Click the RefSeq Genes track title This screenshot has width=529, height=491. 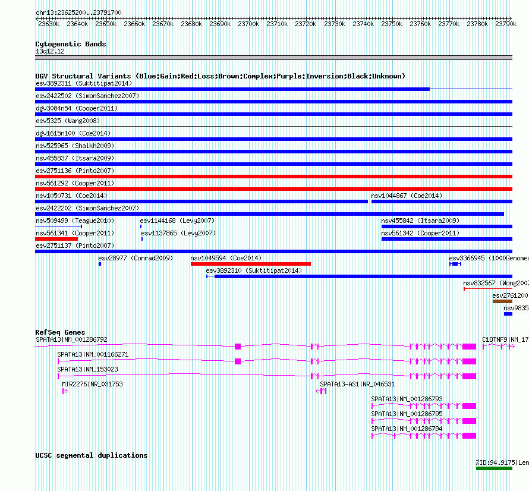(x=60, y=332)
